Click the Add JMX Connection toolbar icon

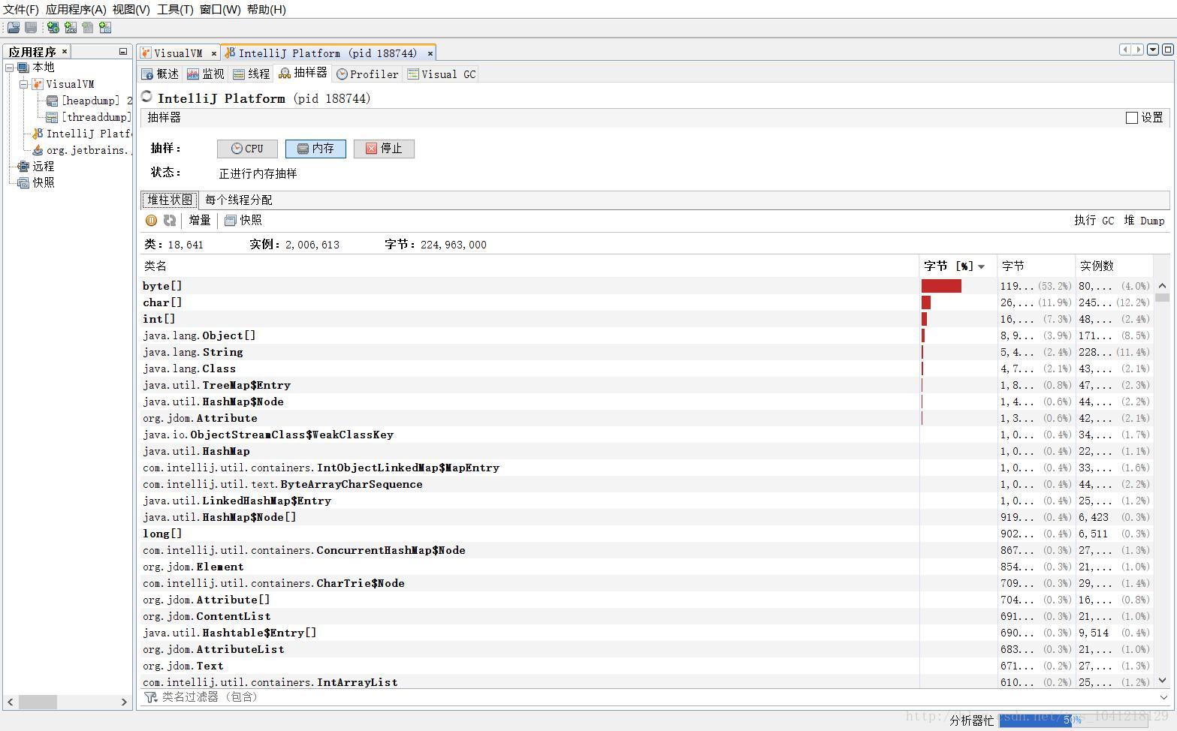pyautogui.click(x=71, y=28)
